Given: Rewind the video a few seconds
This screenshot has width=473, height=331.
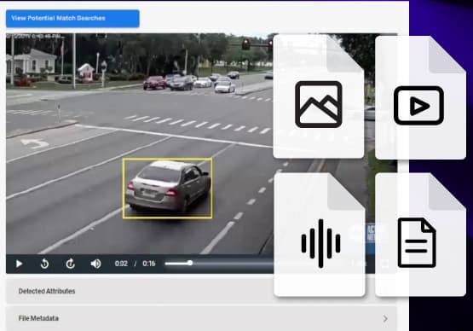Looking at the screenshot, I should tap(44, 264).
